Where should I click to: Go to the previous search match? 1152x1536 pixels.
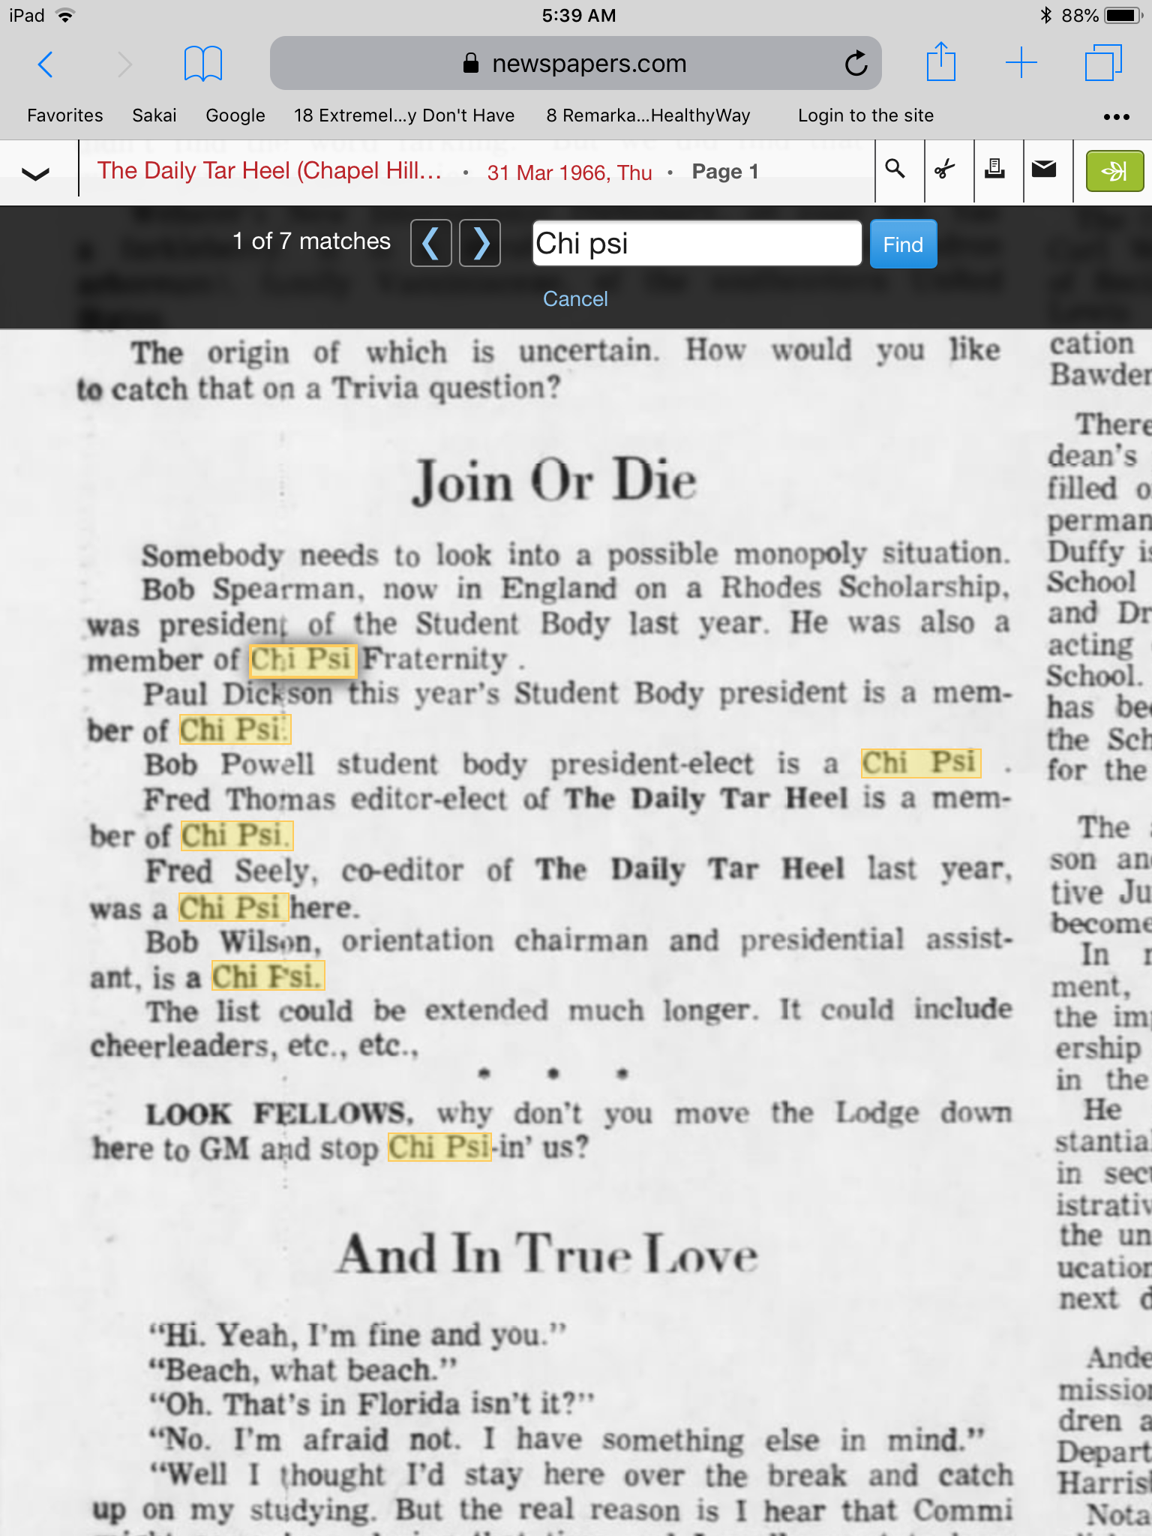coord(430,243)
